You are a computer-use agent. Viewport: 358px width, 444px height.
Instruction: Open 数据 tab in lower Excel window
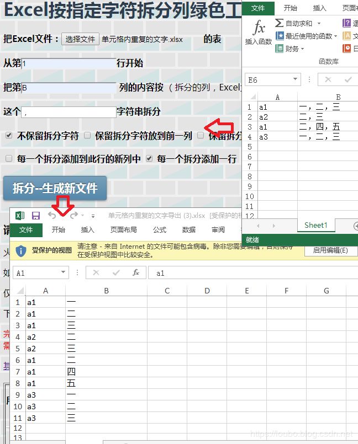tap(189, 229)
